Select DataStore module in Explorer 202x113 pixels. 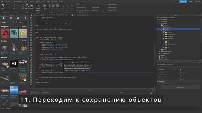click(168, 27)
